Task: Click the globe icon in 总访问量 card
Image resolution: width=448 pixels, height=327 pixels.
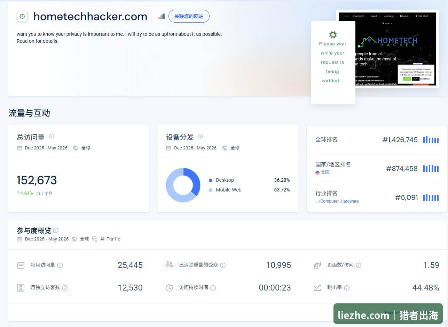Action: click(x=76, y=148)
